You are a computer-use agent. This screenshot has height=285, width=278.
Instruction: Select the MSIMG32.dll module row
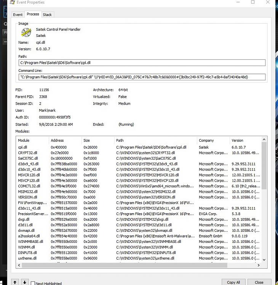coord(139,192)
